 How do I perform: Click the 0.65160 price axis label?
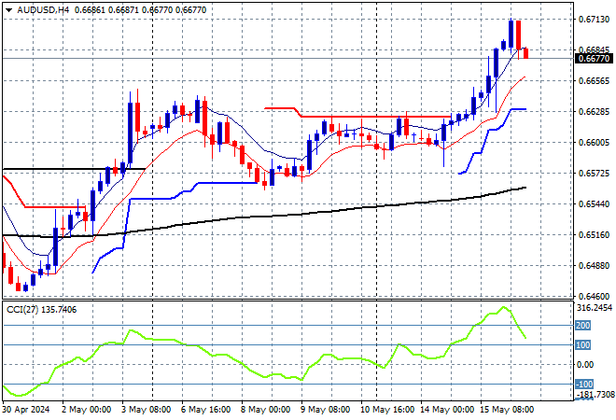pyautogui.click(x=594, y=235)
